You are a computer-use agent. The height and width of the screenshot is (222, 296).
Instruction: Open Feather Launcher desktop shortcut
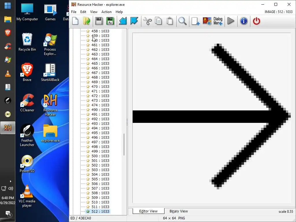pos(27,135)
